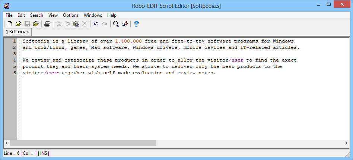Click the purple /user text in line 4
The width and height of the screenshot is (353, 160).
coord(236,60)
